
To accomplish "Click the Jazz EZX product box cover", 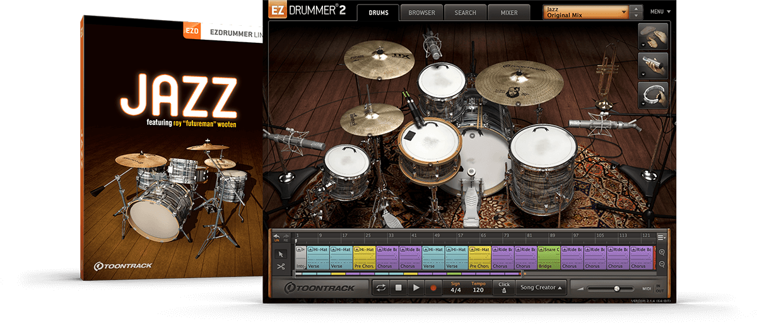I will pos(172,148).
